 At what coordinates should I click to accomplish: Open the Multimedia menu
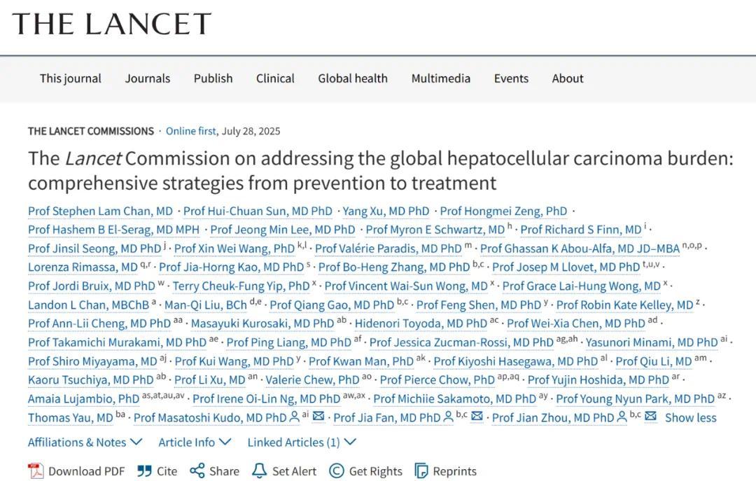click(440, 78)
